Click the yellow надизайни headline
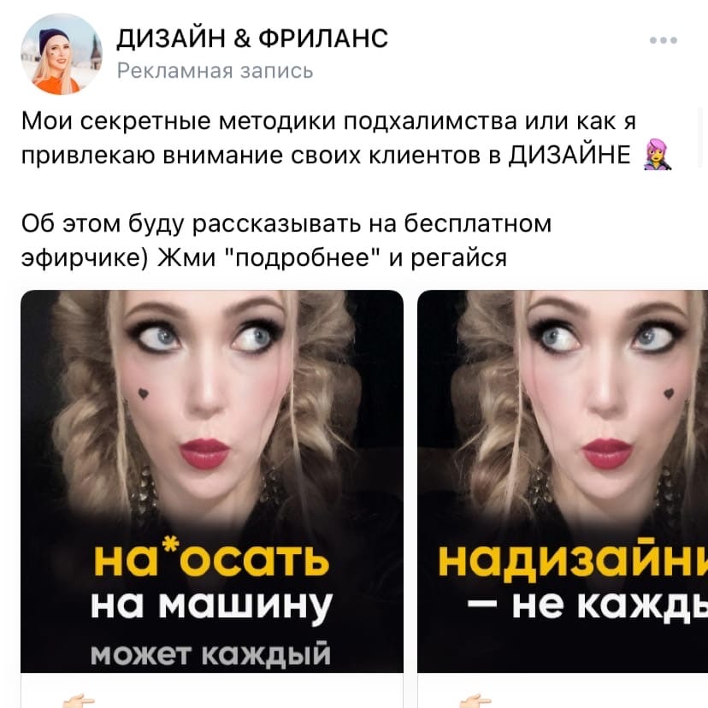Viewport: 708px width, 708px height. pos(573,560)
